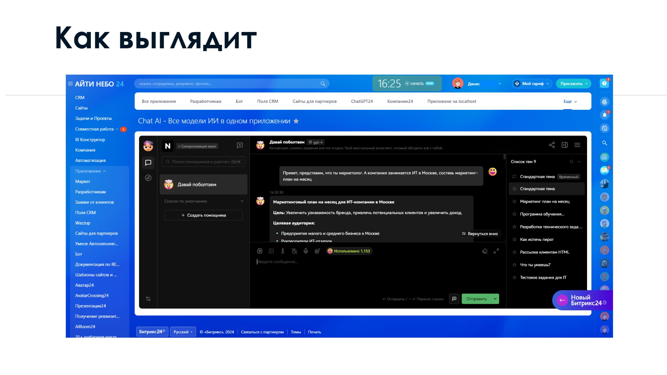Star the topic 'Что ты умеешь?'
Screen dimensions: 667x375
[514, 265]
